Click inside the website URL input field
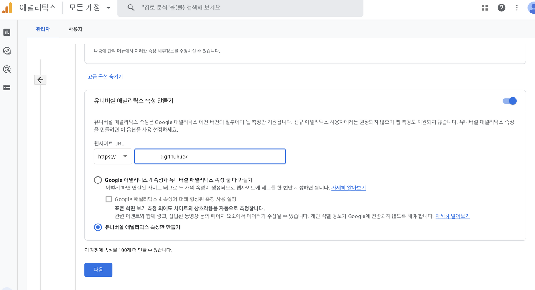 210,156
